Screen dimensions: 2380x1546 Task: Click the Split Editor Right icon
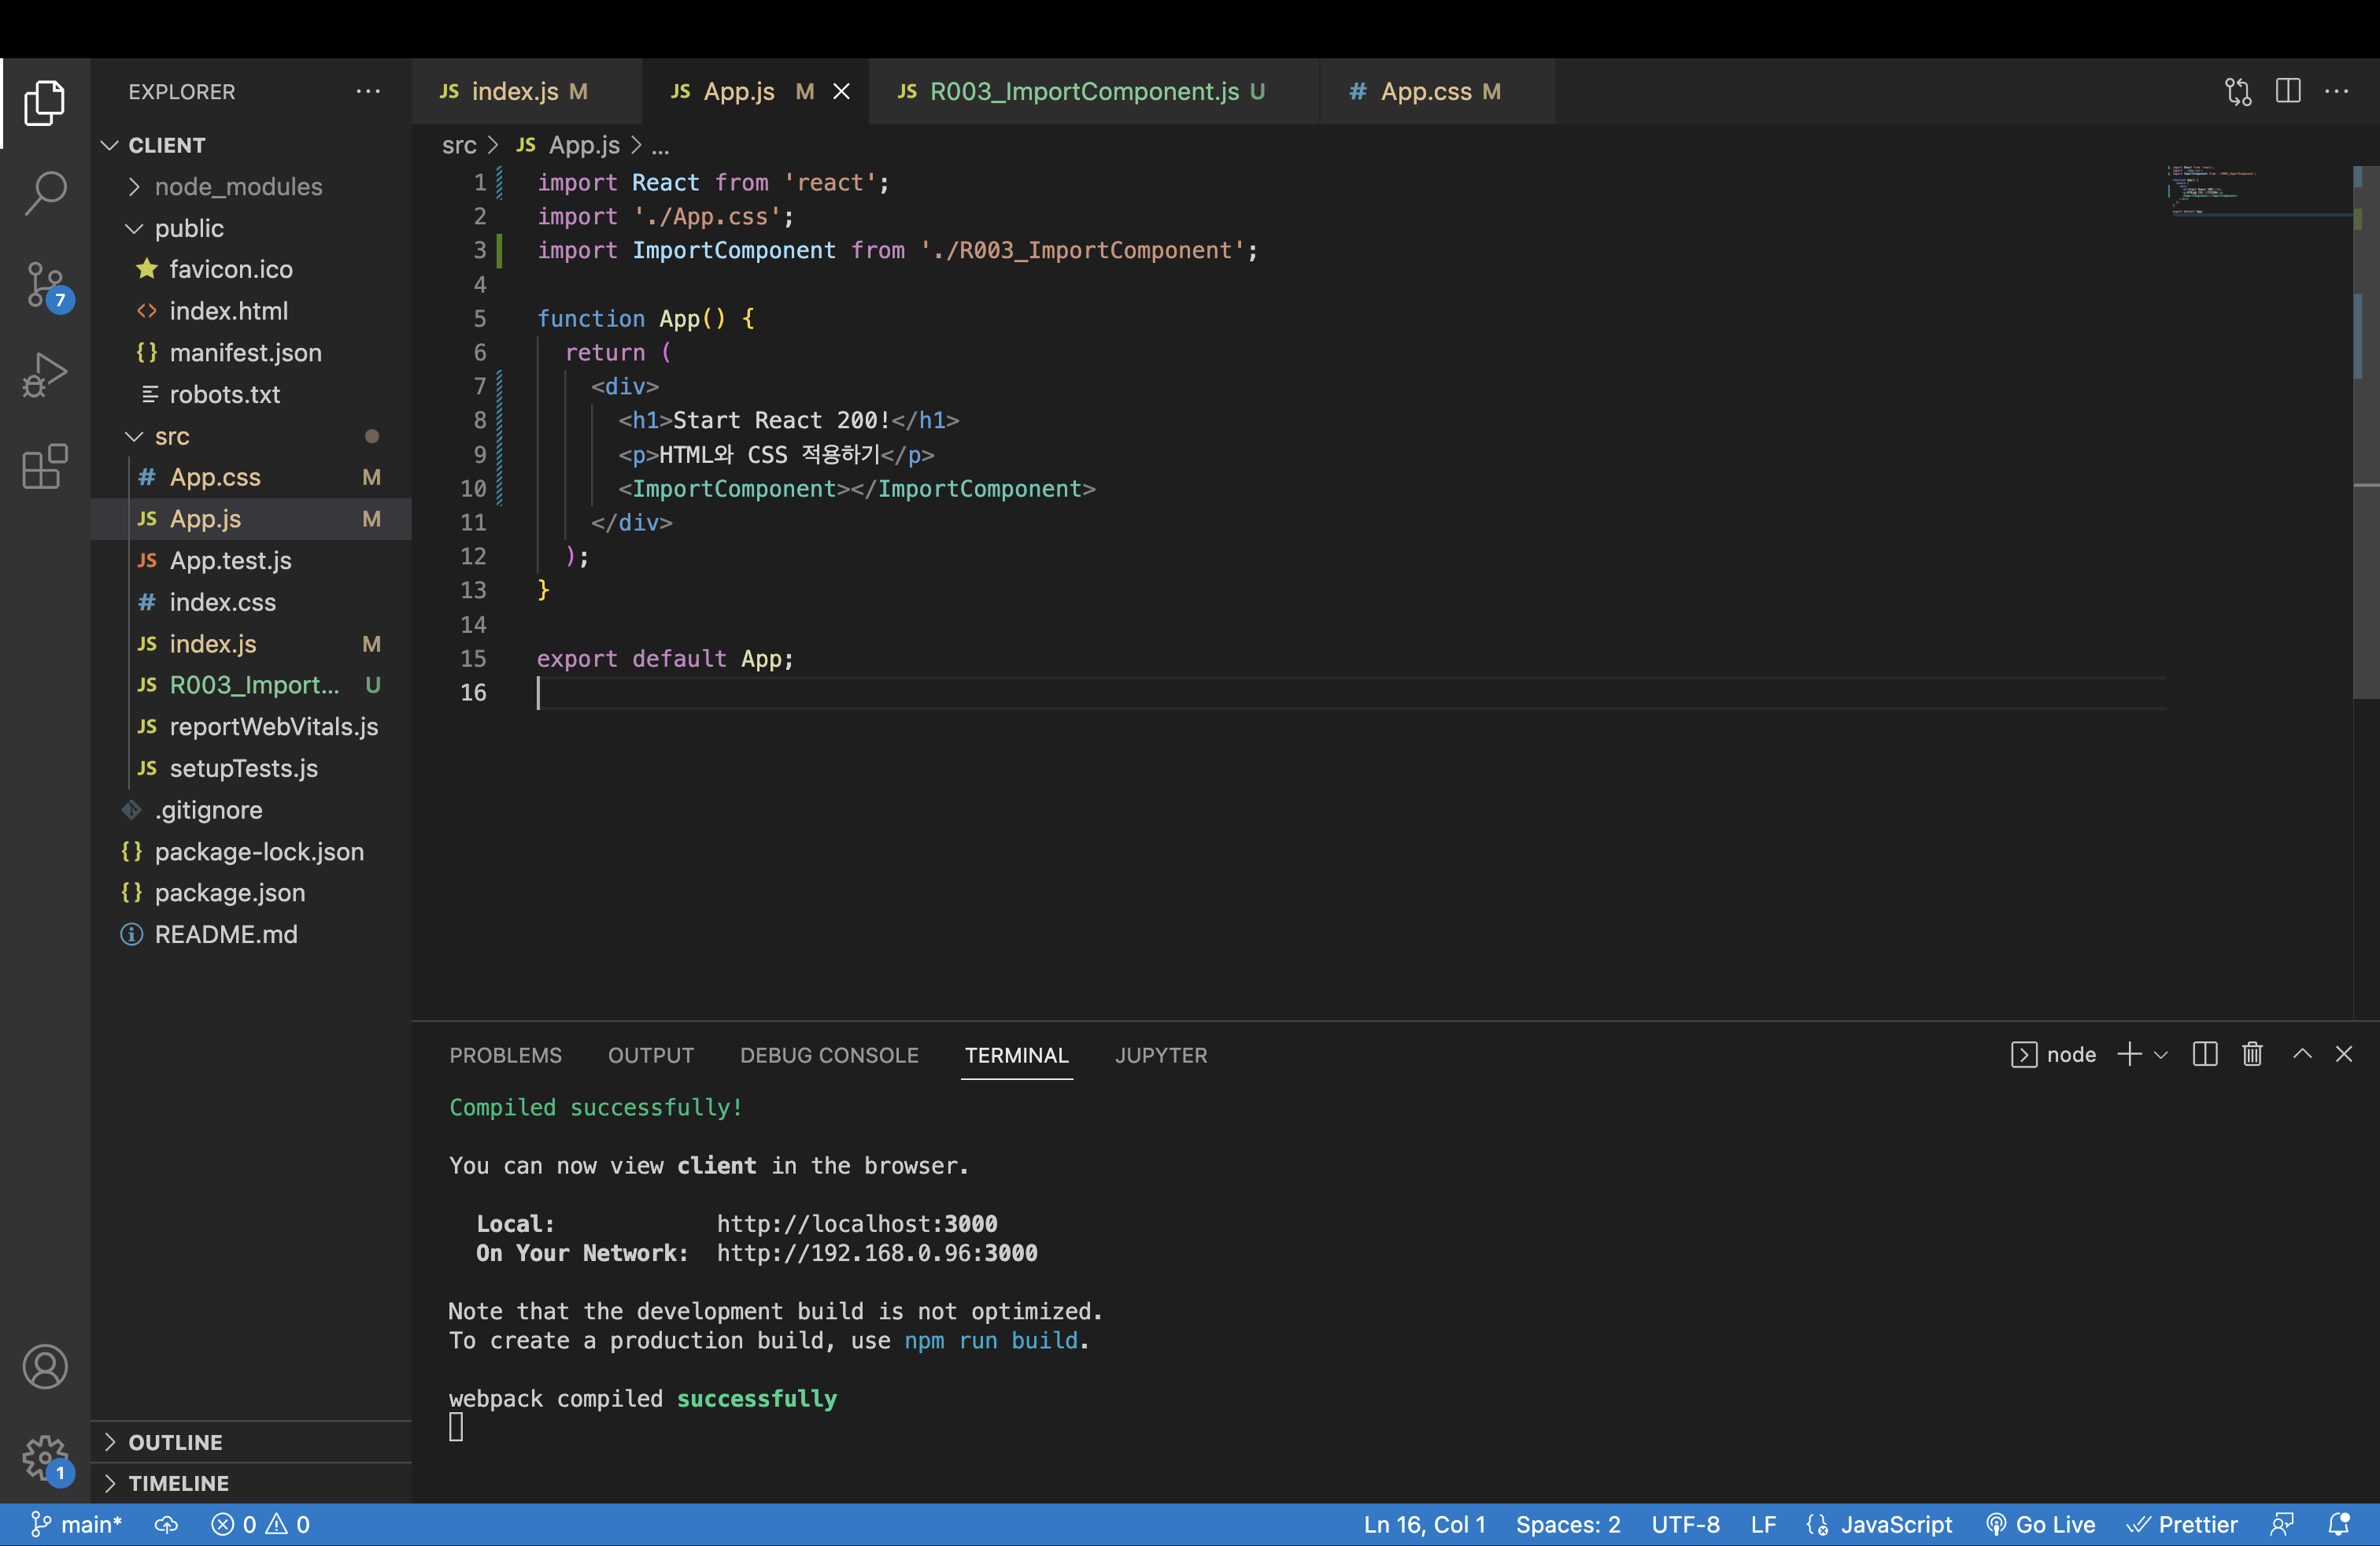pos(2287,91)
